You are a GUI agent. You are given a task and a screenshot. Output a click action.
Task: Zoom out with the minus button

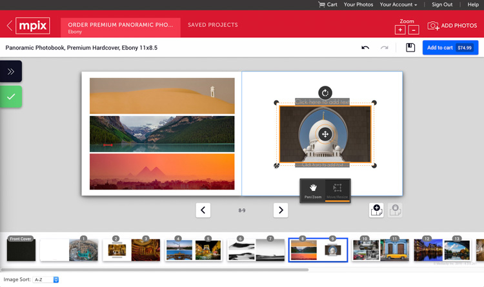[414, 30]
